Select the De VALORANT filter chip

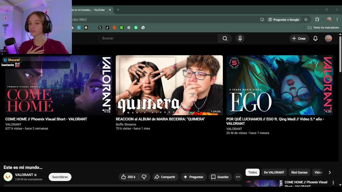tap(274, 172)
